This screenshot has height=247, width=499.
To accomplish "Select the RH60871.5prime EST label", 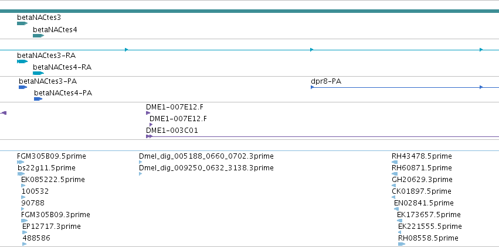I will 422,167.
